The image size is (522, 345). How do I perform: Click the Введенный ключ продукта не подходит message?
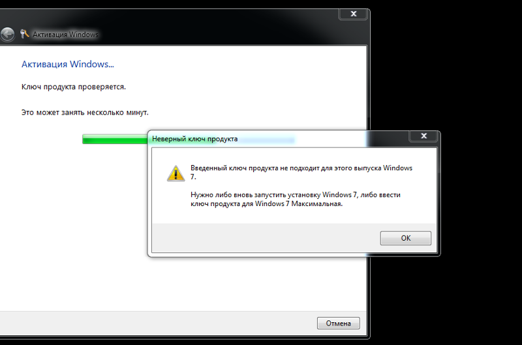click(x=301, y=172)
